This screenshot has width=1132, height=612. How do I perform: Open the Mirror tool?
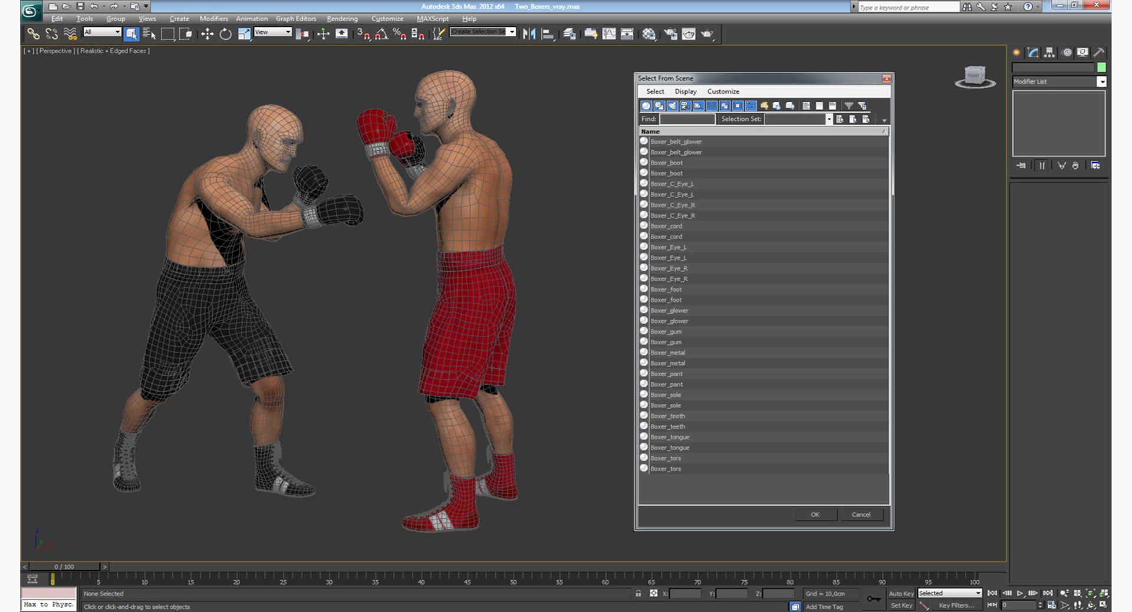coord(529,34)
